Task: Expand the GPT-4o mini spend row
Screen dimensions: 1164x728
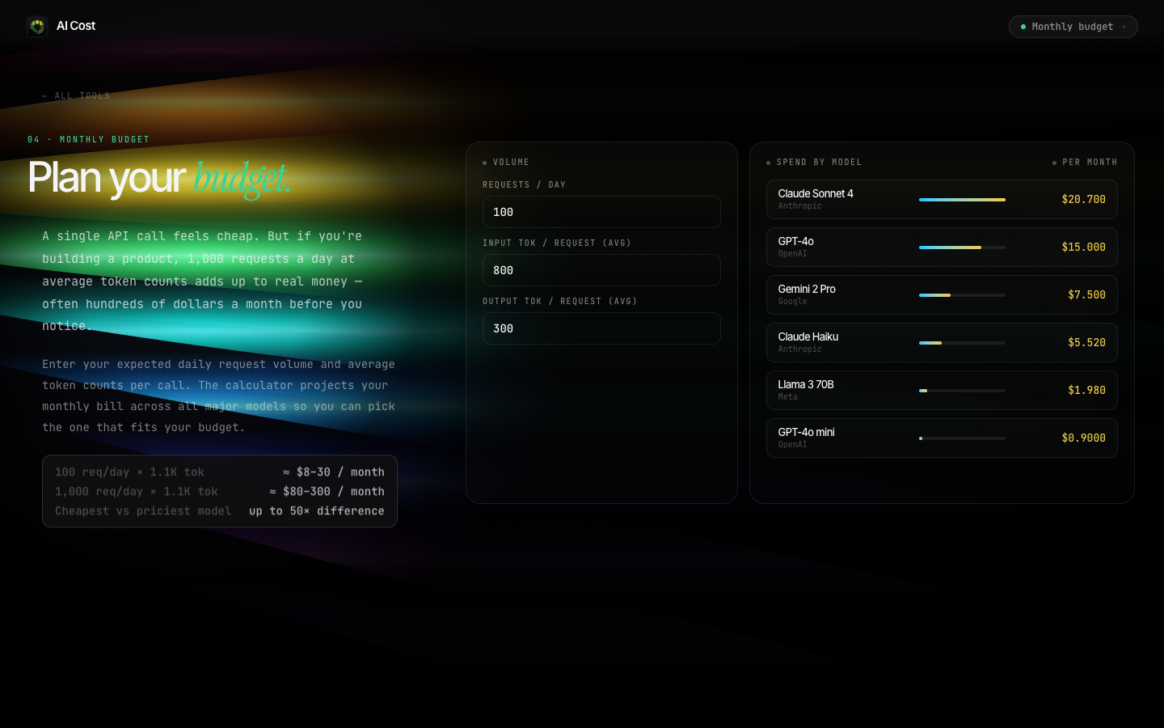Action: point(942,438)
